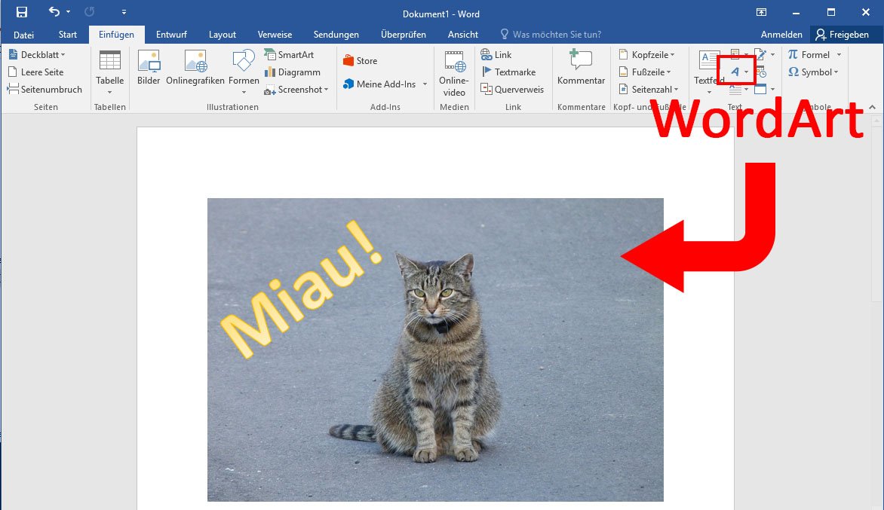
Task: Type in 'Was möchten Sie tun?' search box
Action: click(557, 35)
